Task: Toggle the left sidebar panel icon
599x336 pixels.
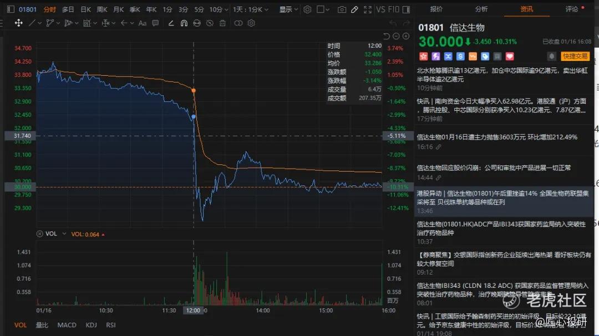Action: [11, 9]
